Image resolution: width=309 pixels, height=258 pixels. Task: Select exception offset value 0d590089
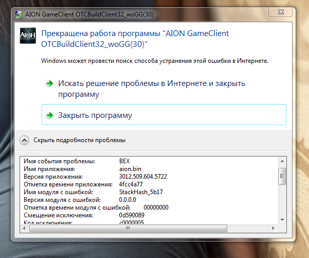[132, 215]
